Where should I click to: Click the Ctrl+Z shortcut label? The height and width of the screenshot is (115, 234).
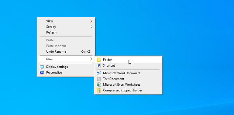click(x=86, y=51)
